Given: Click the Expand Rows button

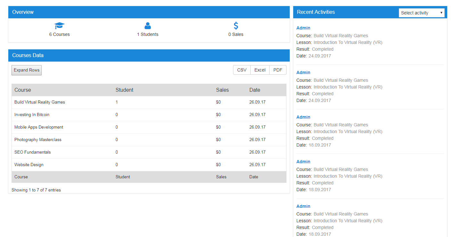Looking at the screenshot, I should coord(27,70).
